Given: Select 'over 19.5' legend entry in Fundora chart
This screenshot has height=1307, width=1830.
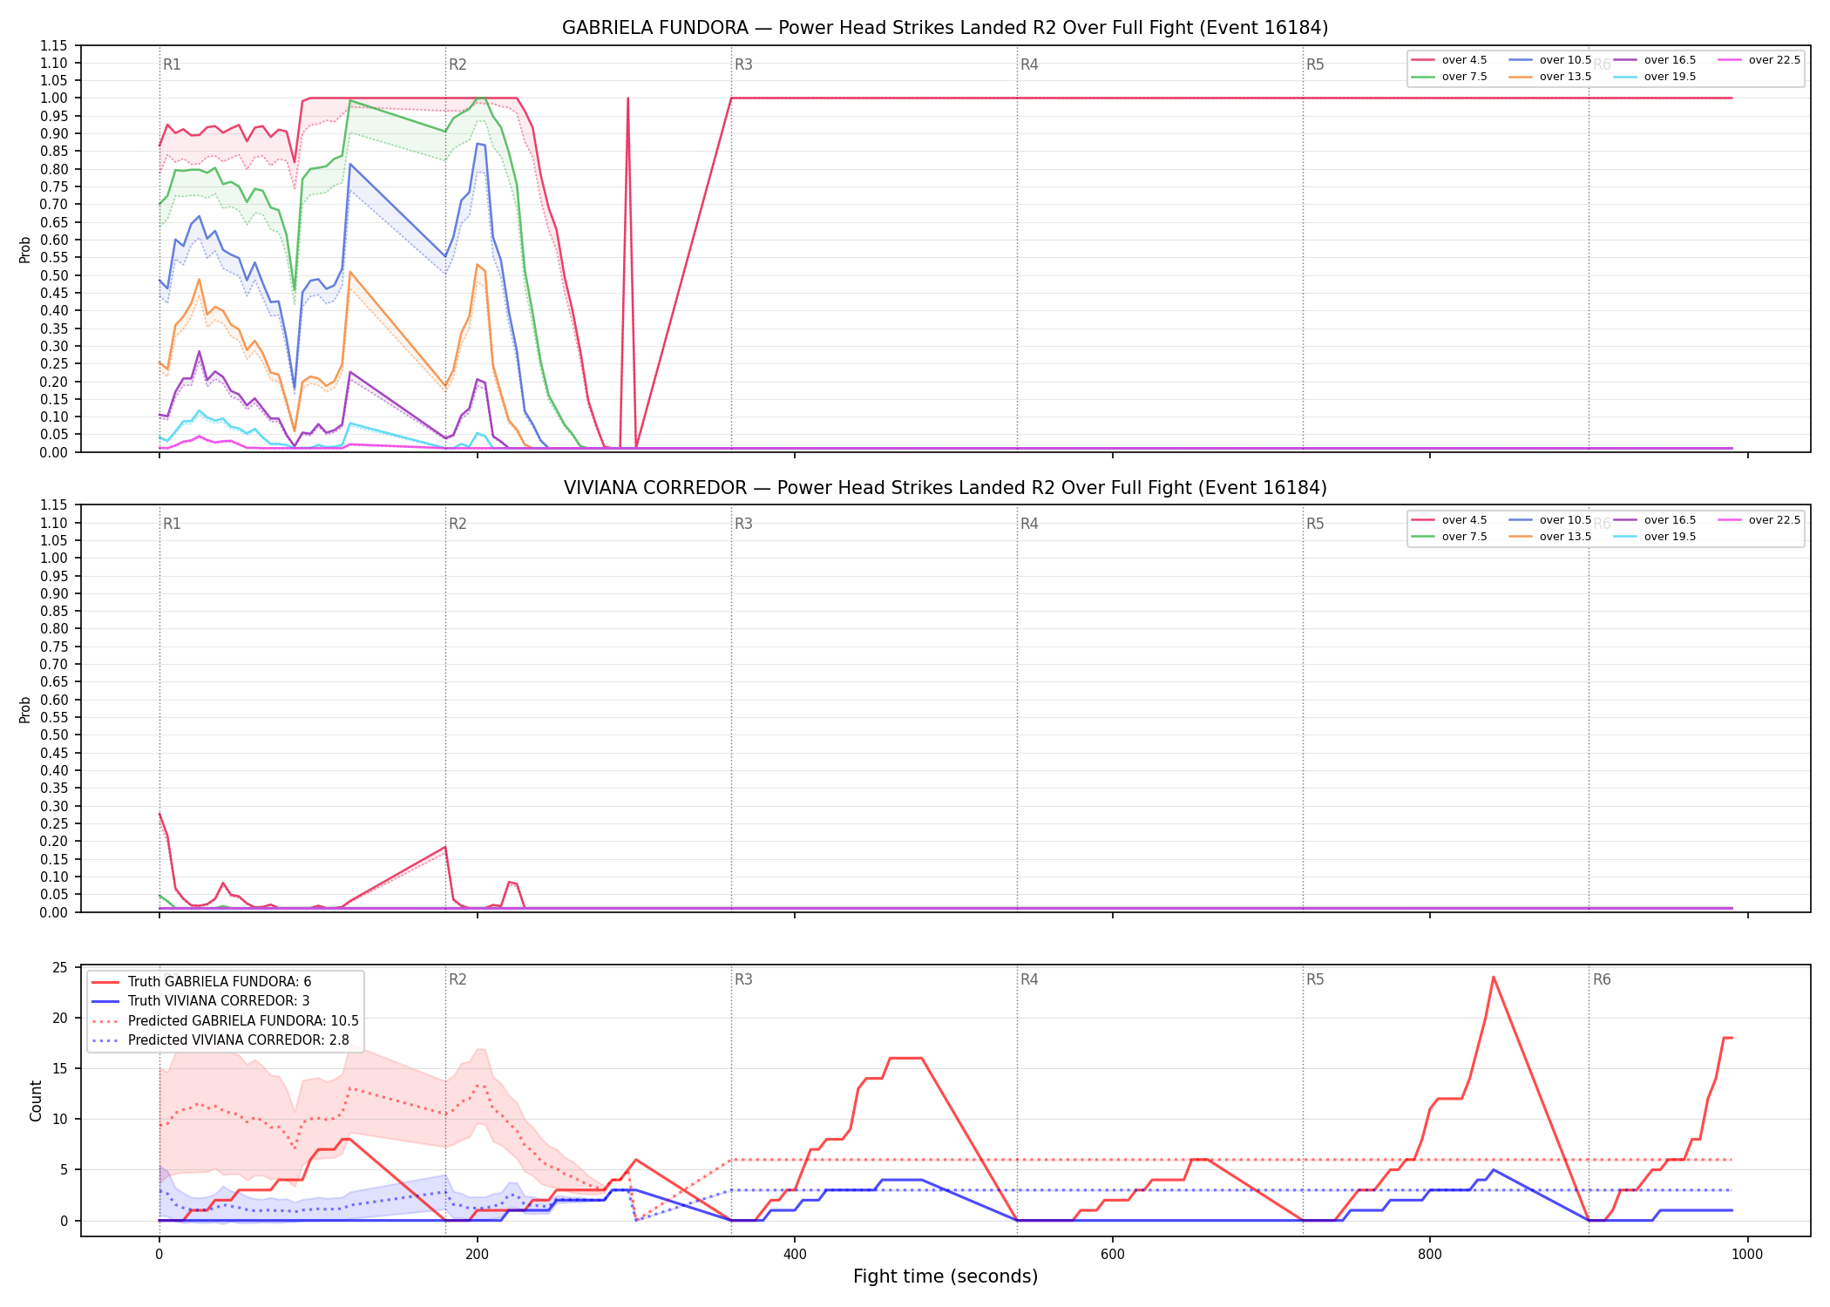Looking at the screenshot, I should (x=1655, y=77).
